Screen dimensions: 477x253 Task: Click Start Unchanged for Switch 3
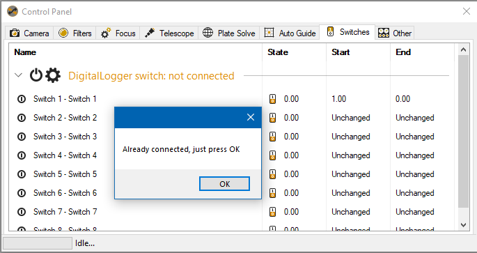coord(351,137)
